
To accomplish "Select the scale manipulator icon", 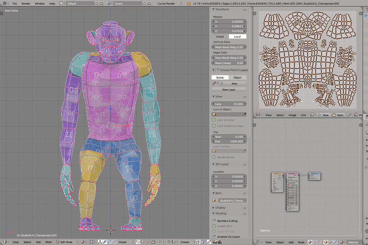I will pyautogui.click(x=114, y=242).
